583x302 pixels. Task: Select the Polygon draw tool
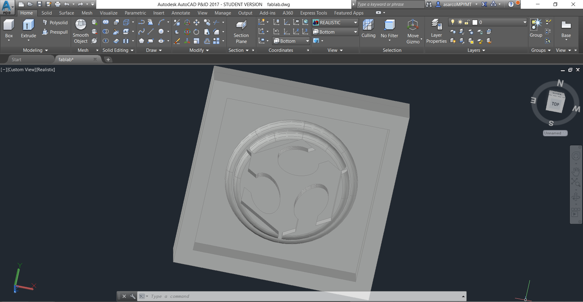(141, 41)
